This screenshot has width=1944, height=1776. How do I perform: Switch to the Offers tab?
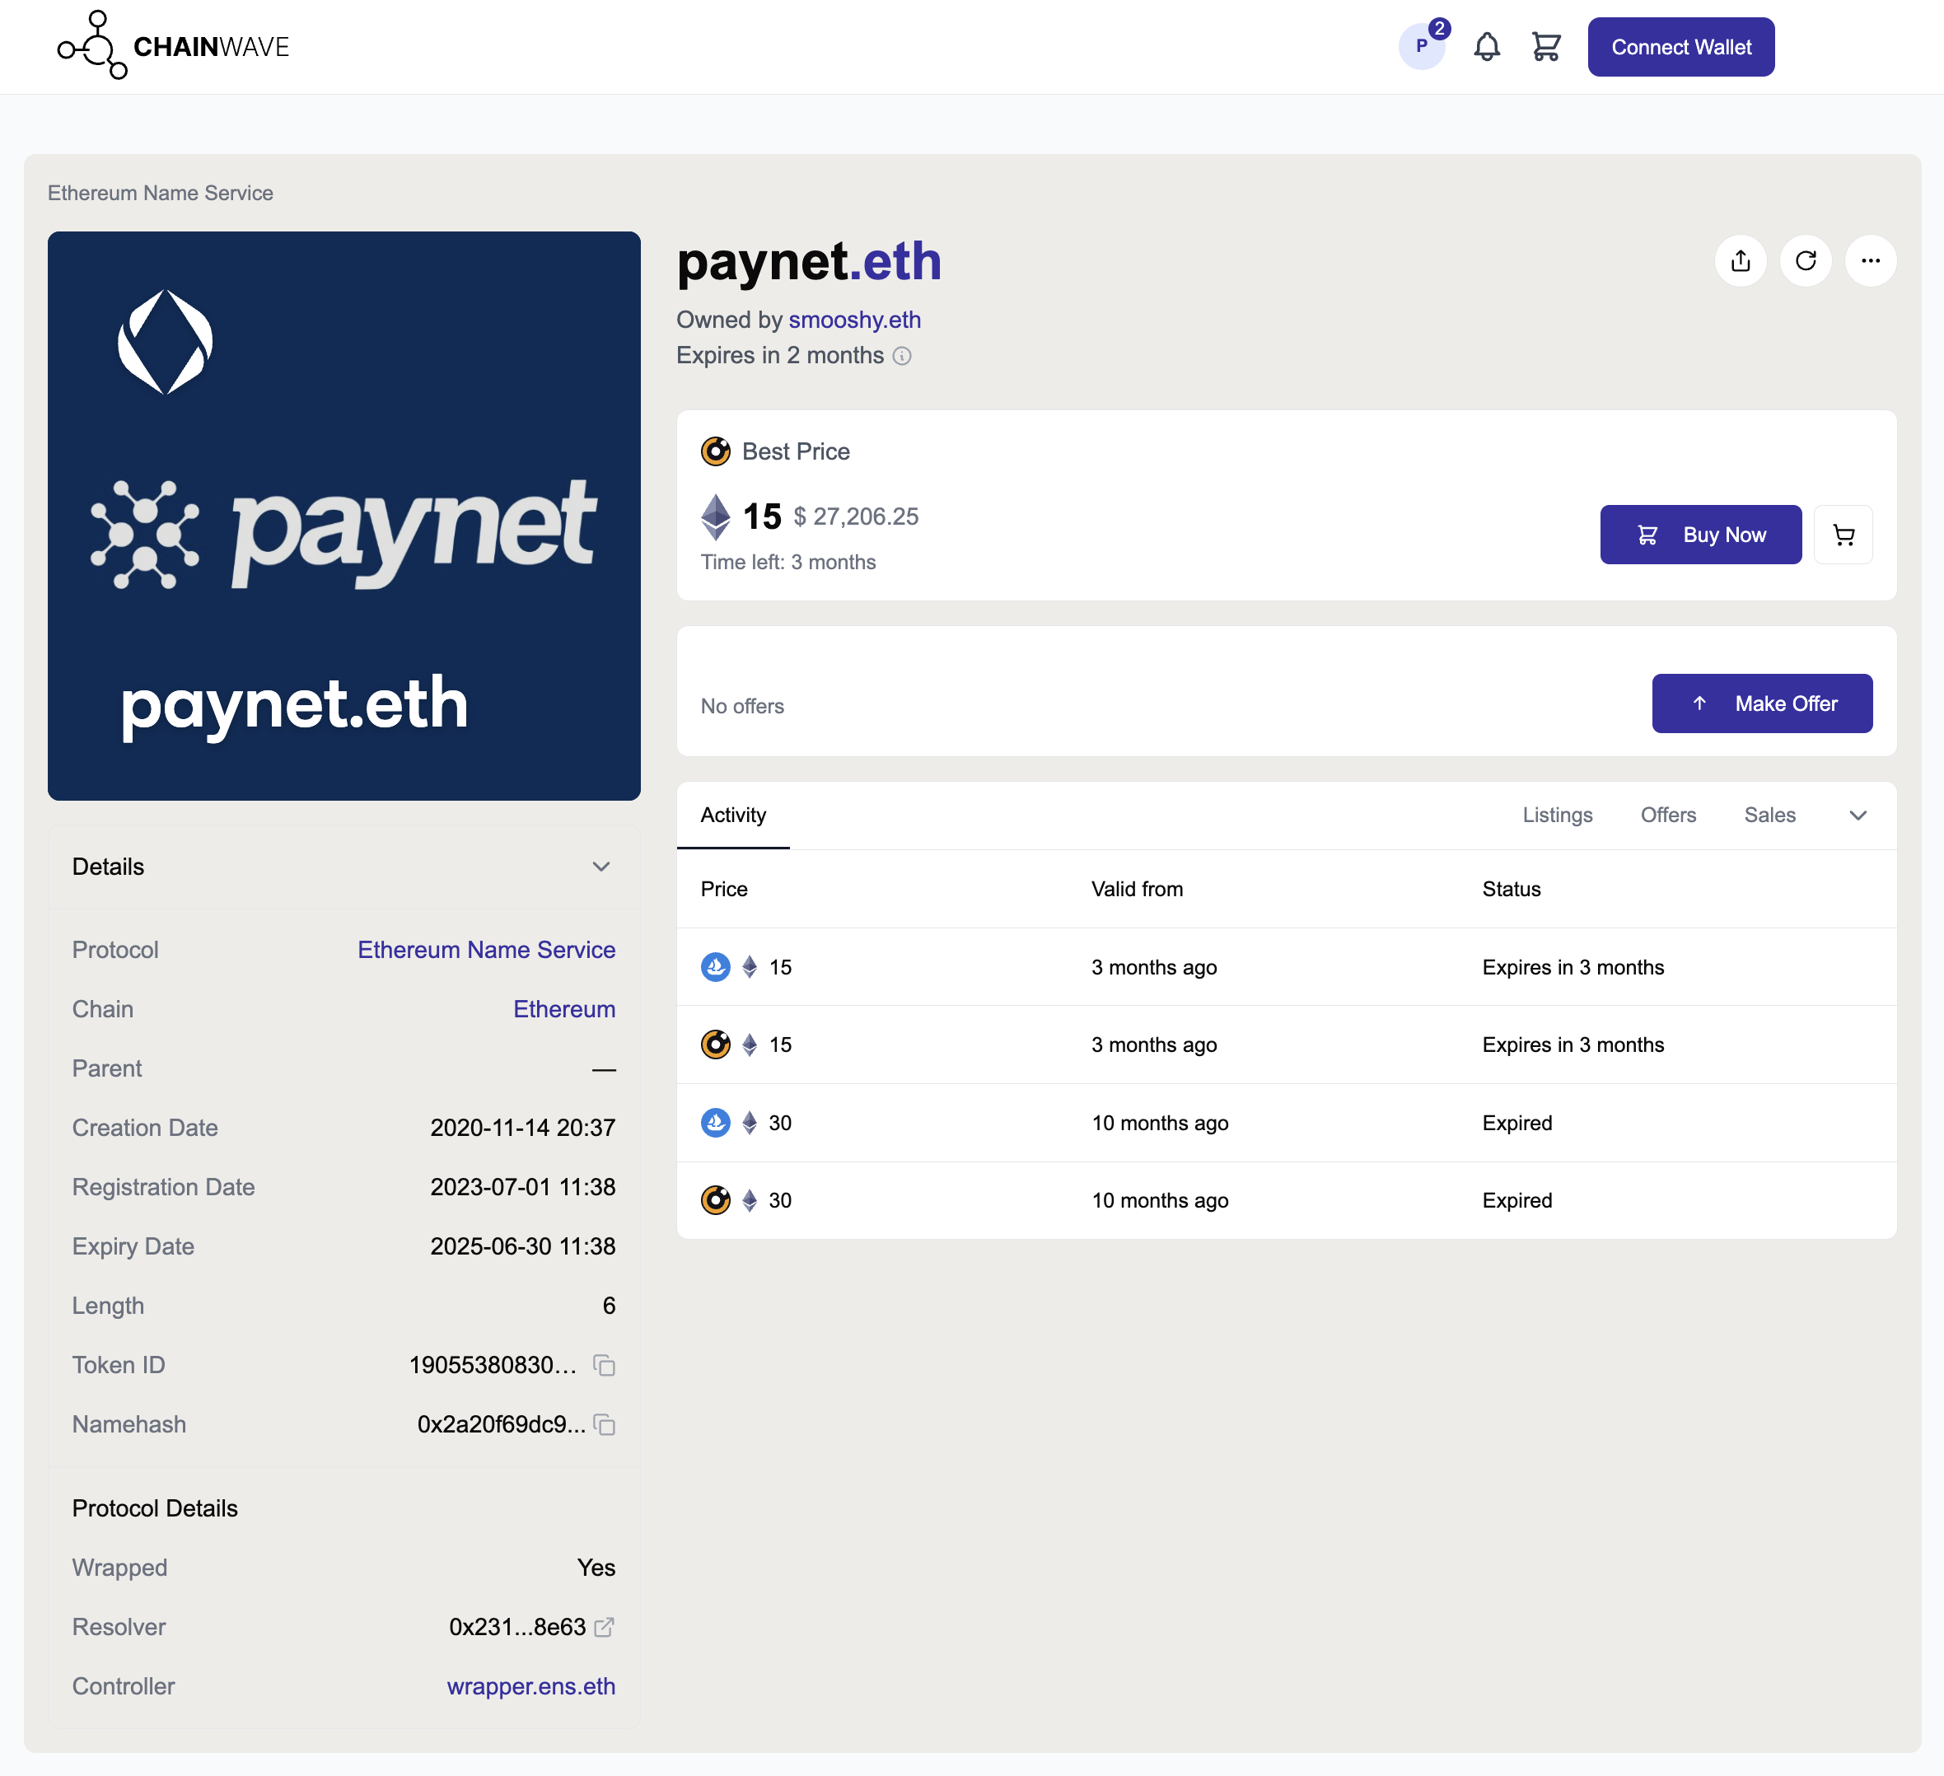pos(1668,815)
